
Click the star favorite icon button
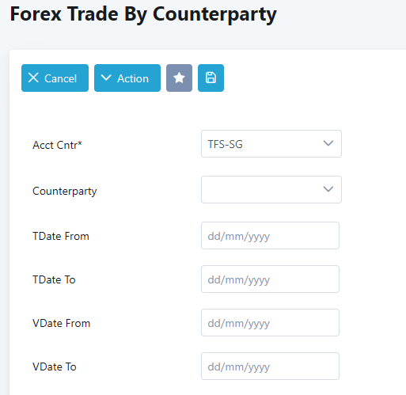[179, 78]
